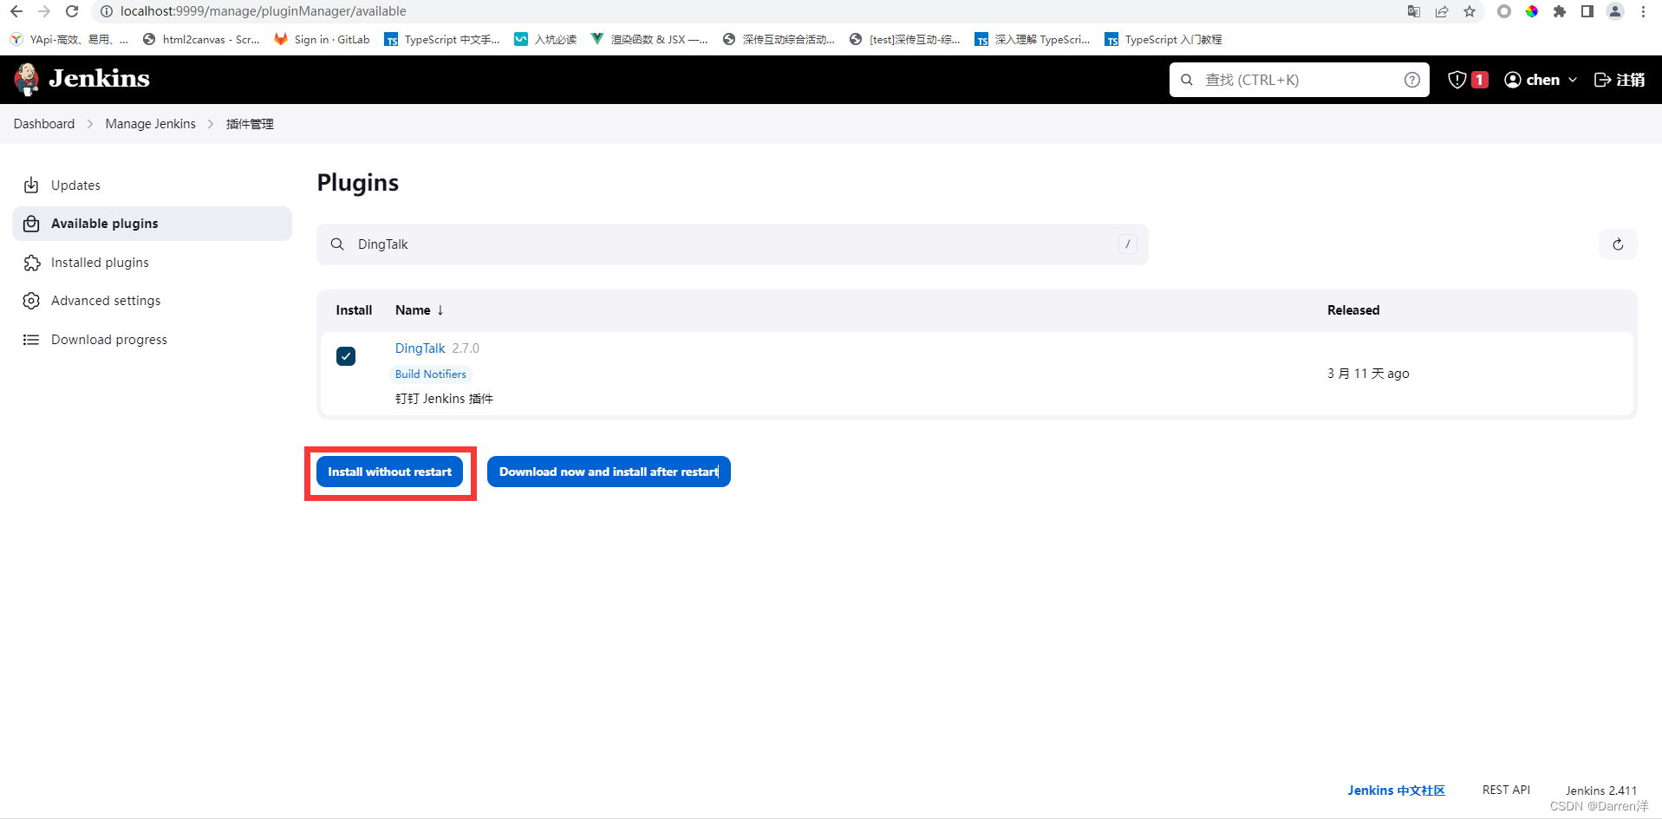This screenshot has width=1662, height=820.
Task: Open the Updates sidebar item
Action: [153, 185]
